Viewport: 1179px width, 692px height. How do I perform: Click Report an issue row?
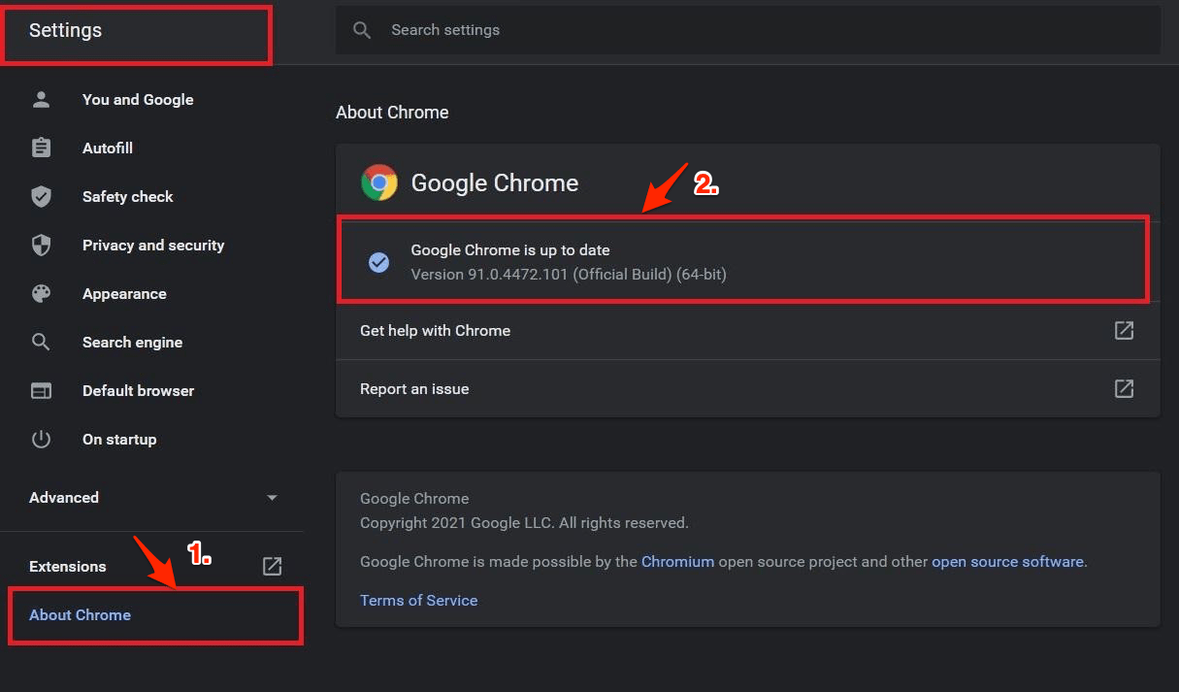[x=747, y=388]
